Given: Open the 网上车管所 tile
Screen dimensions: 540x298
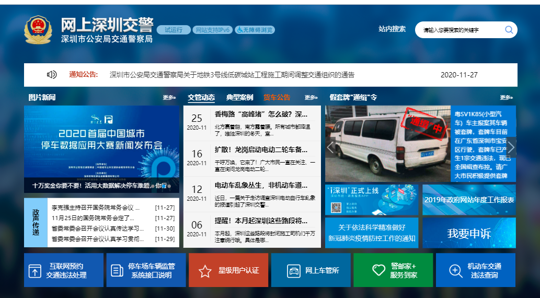Looking at the screenshot, I should pyautogui.click(x=311, y=270).
